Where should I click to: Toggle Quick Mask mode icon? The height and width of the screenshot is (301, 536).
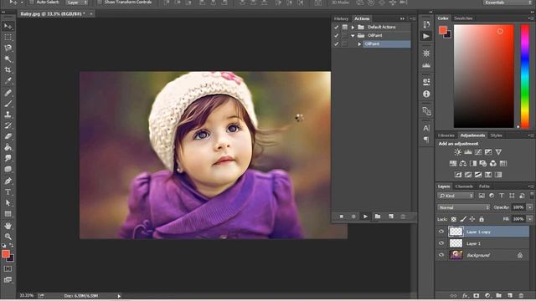[8, 269]
